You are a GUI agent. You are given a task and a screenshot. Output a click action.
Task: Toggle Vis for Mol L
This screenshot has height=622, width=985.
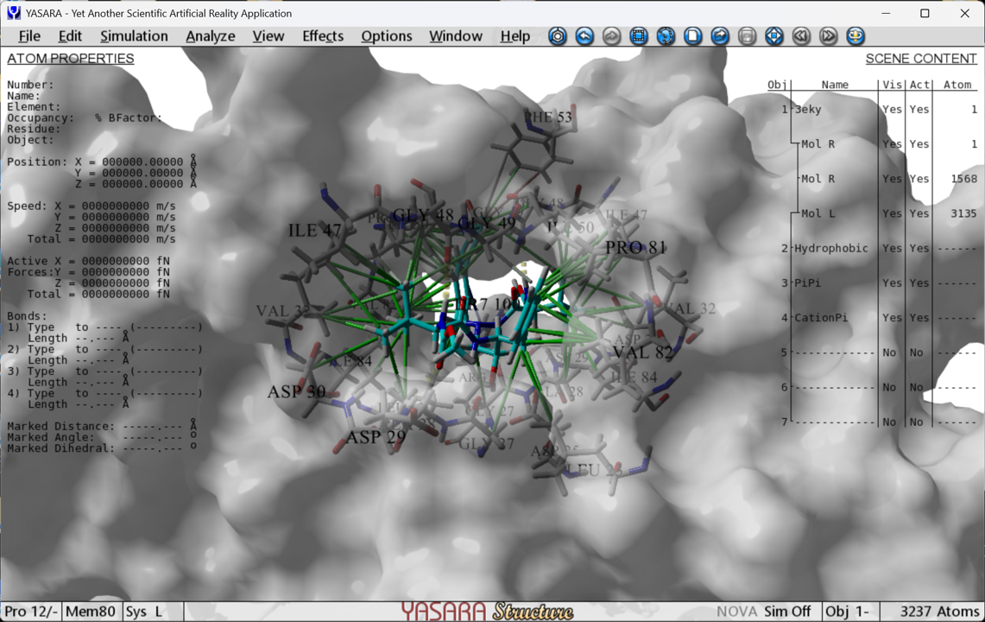pos(892,213)
